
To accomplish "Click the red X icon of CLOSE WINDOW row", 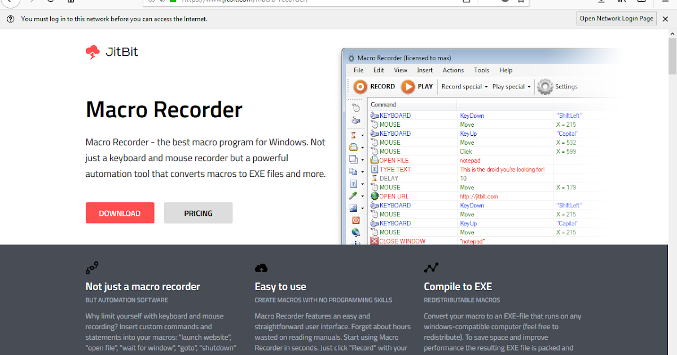I will [x=375, y=241].
